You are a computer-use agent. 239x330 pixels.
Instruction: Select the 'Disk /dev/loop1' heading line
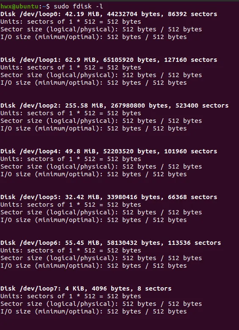[109, 60]
